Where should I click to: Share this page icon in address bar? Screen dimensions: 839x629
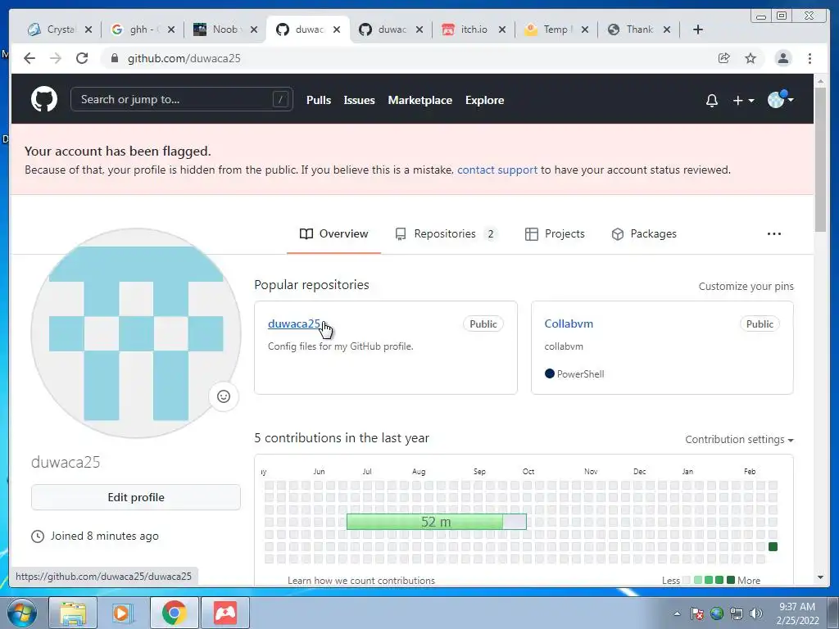coord(724,58)
